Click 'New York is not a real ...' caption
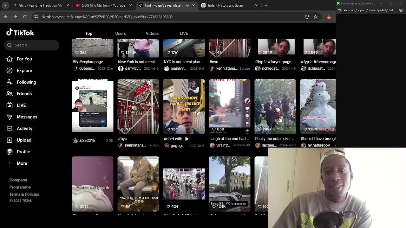 coord(138,62)
